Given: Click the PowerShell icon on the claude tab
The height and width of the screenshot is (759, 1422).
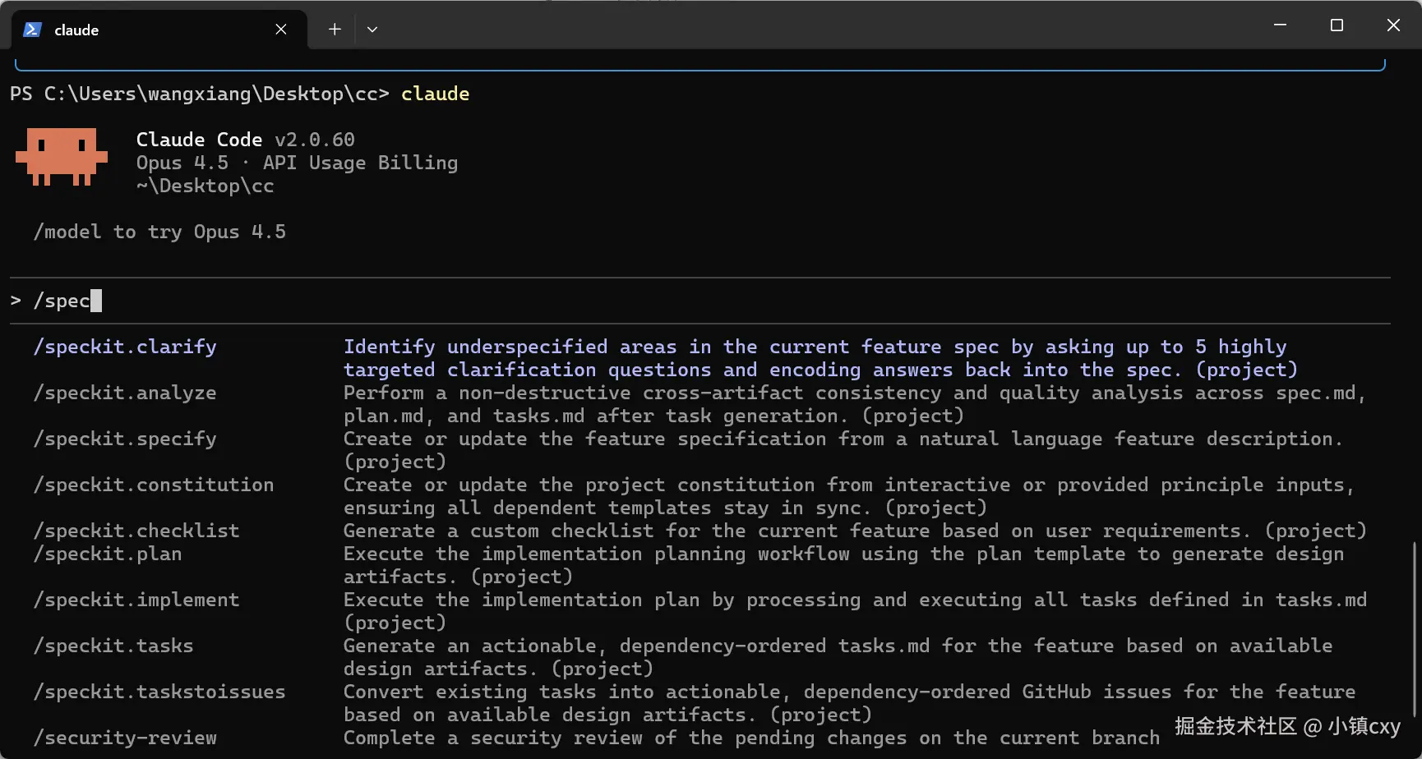Looking at the screenshot, I should tap(32, 30).
